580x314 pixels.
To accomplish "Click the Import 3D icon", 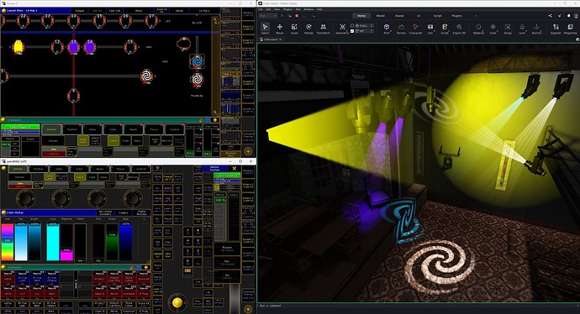I will 459,28.
